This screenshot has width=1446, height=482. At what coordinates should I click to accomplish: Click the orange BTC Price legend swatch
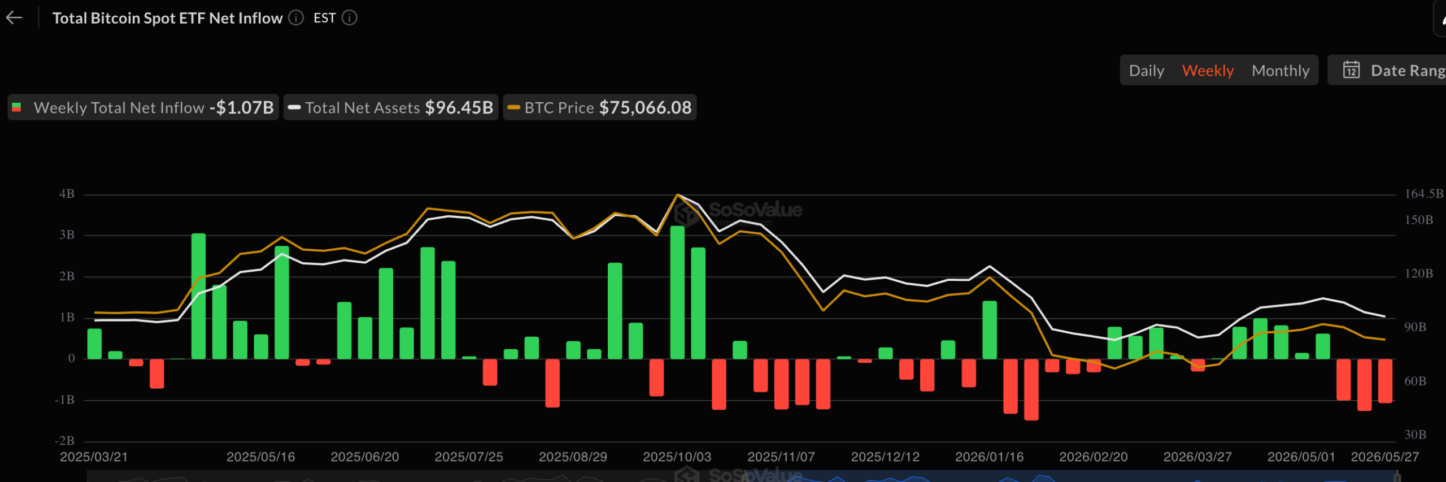pos(513,107)
